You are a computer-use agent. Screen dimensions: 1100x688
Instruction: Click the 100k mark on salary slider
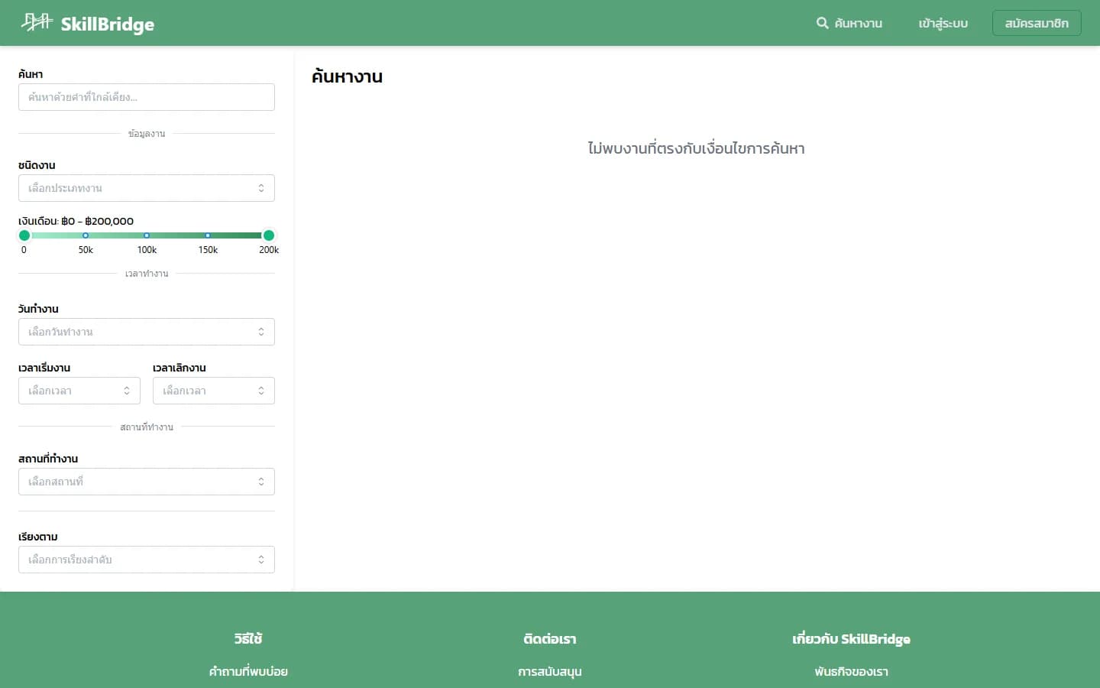pyautogui.click(x=147, y=235)
